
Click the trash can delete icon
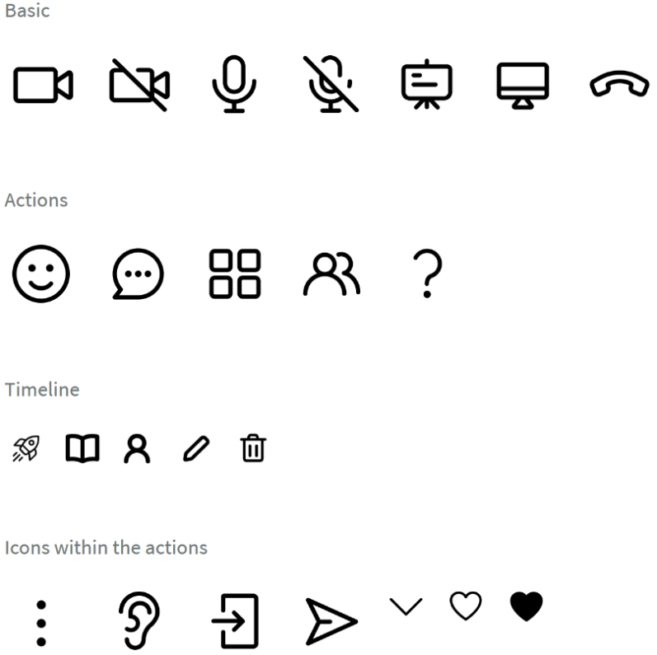pyautogui.click(x=253, y=448)
